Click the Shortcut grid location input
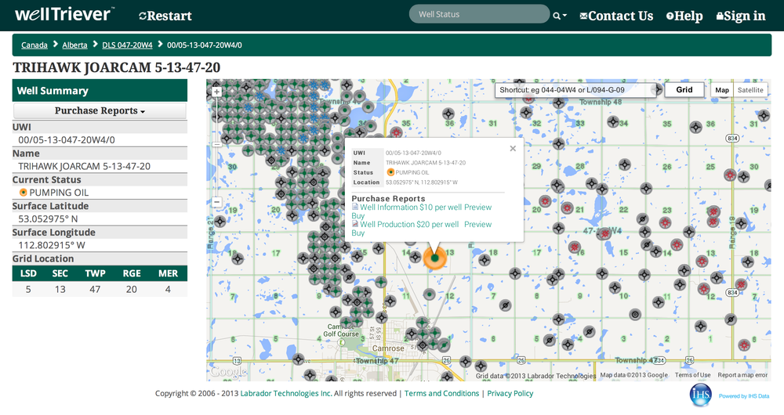 pyautogui.click(x=576, y=90)
